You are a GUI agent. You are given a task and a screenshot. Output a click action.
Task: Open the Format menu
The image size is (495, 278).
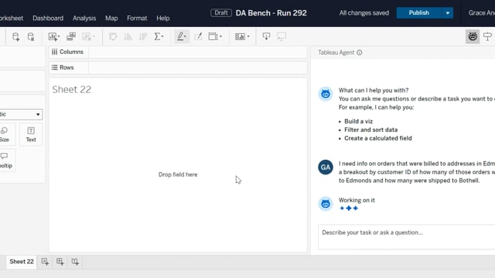coord(137,19)
